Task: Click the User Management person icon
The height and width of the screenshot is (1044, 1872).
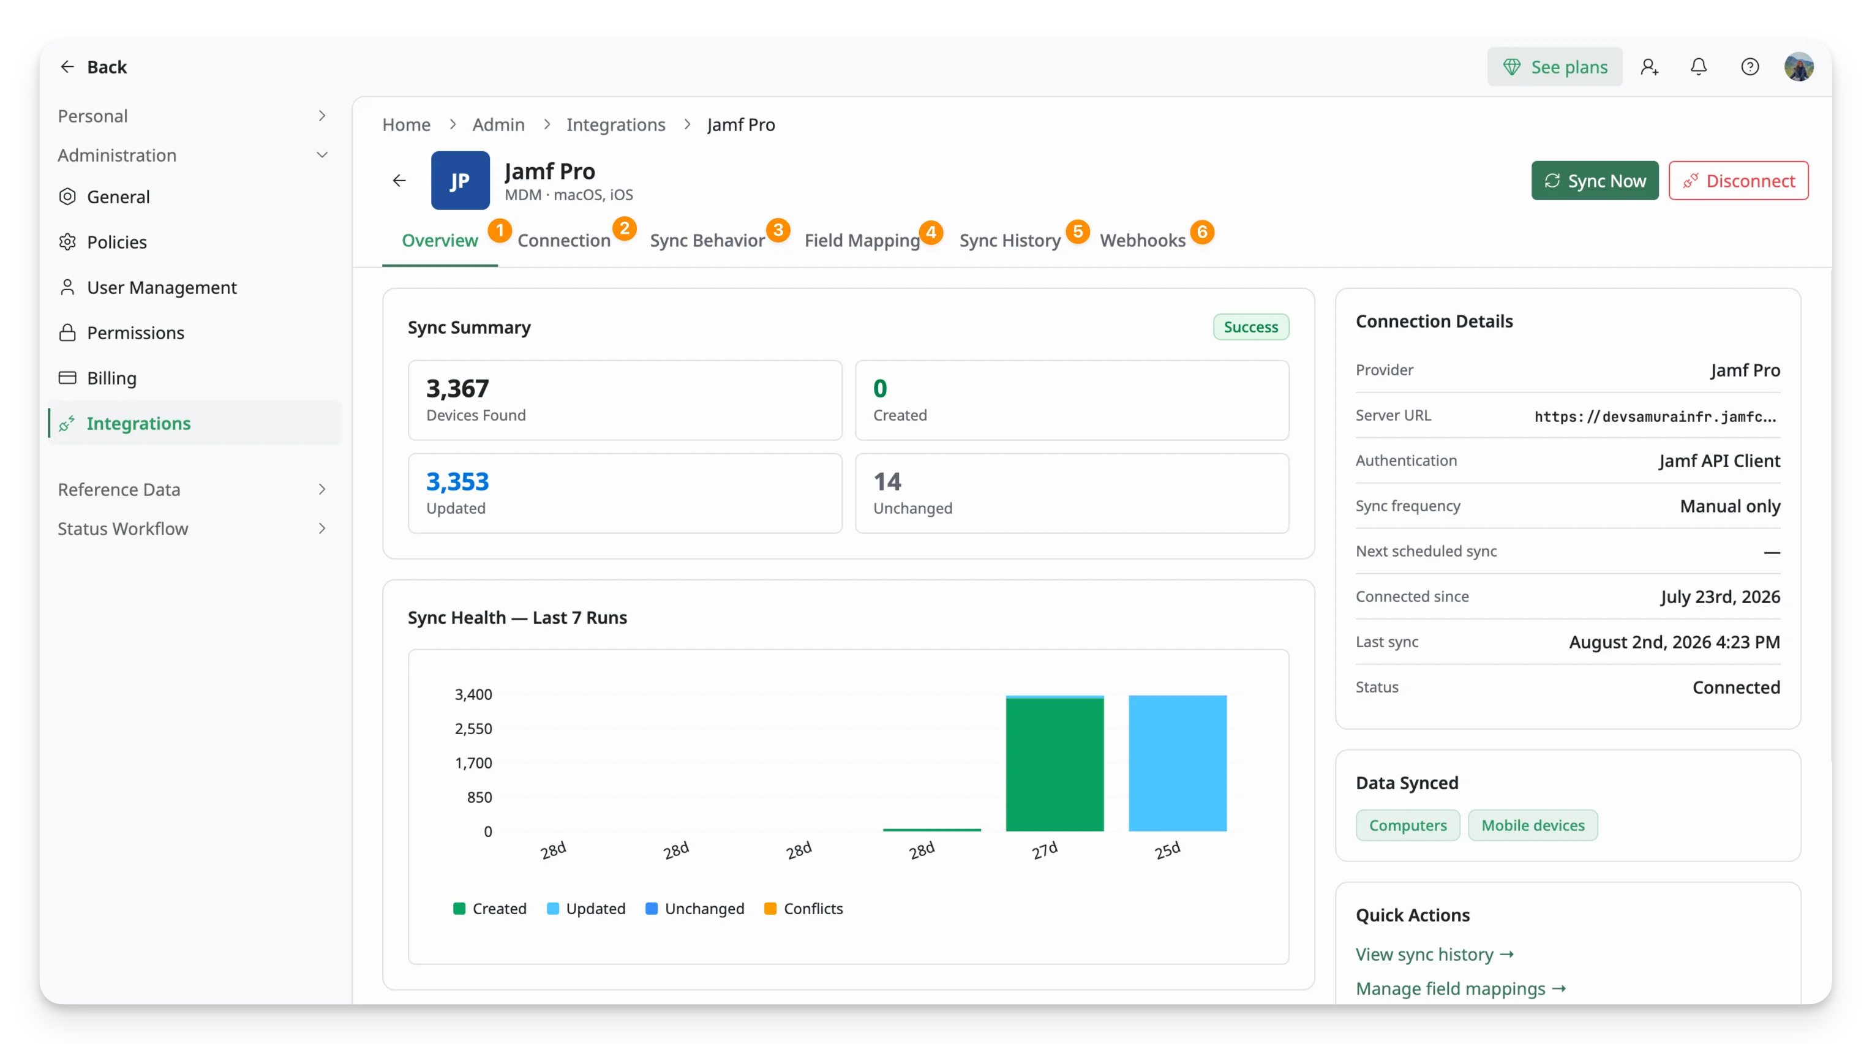Action: pos(67,287)
